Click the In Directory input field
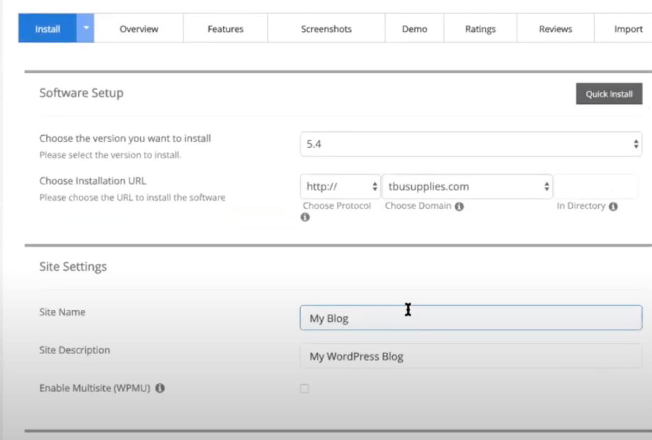 [x=597, y=187]
